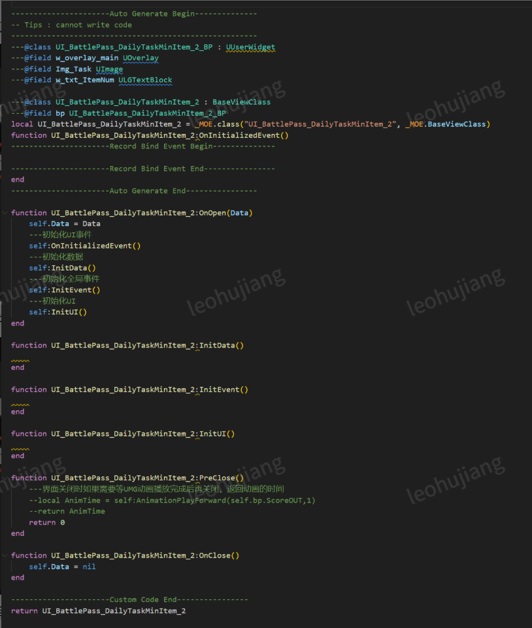The image size is (532, 628).
Task: Click the final 'return UI_BattlePass_DailyTaskMinItem_2' line
Action: [x=98, y=611]
